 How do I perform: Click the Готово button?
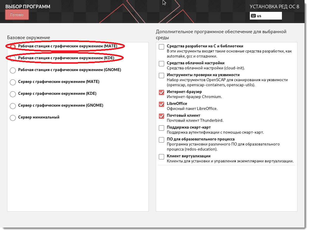pyautogui.click(x=17, y=15)
